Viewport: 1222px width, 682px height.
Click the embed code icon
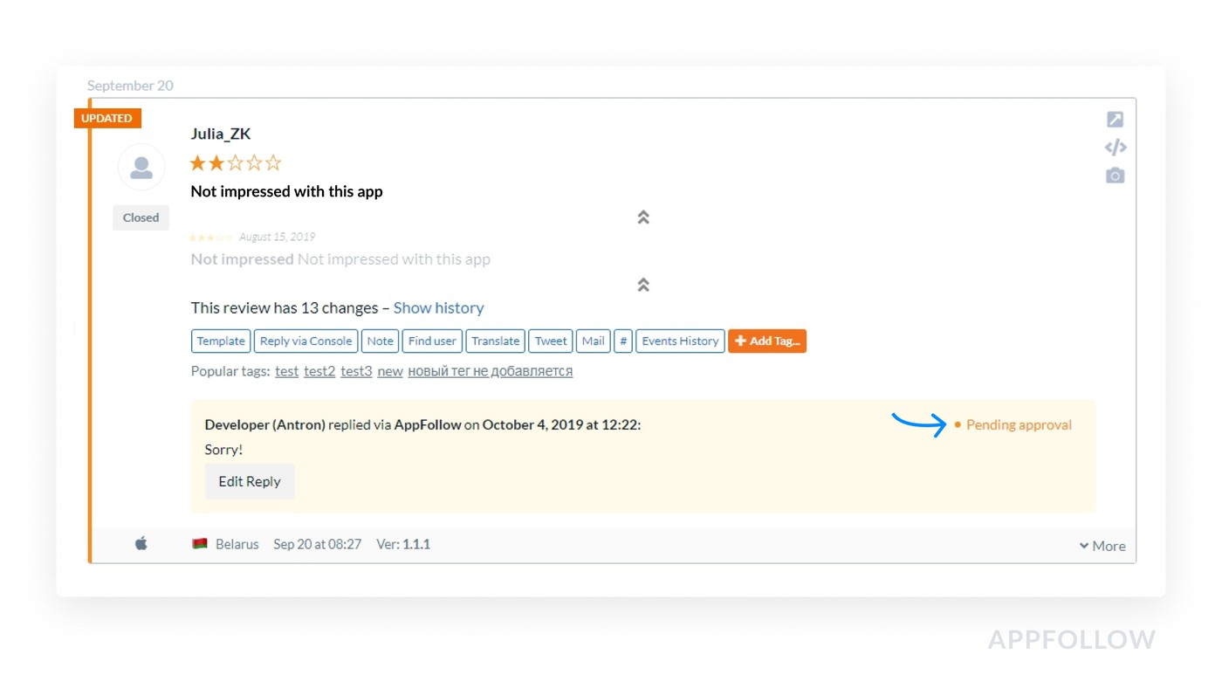coord(1115,148)
